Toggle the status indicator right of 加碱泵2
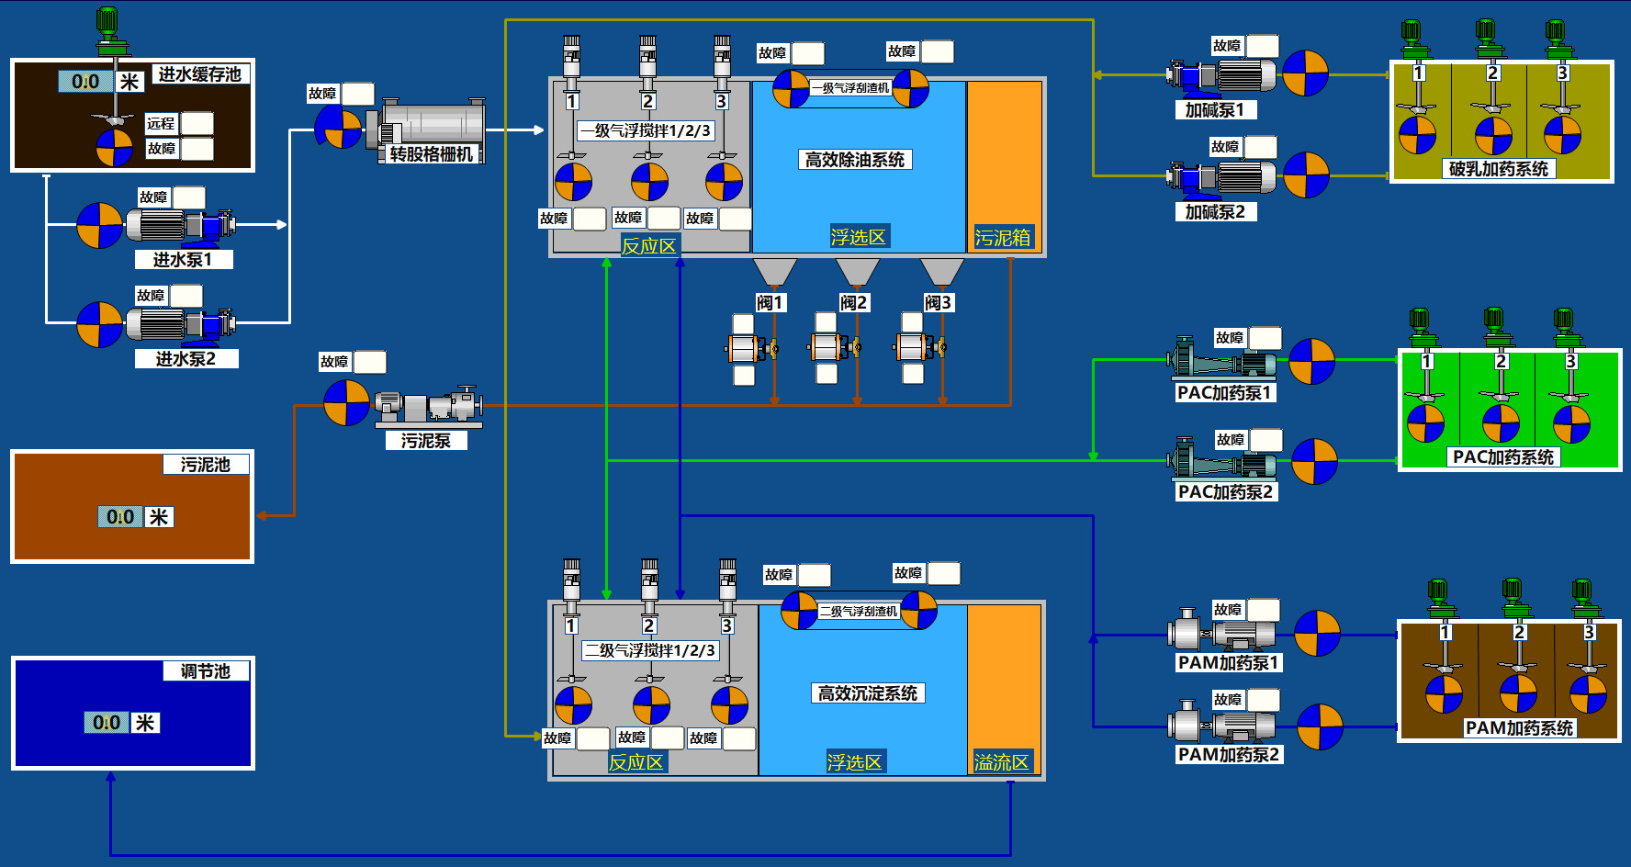Viewport: 1631px width, 867px height. point(1305,175)
